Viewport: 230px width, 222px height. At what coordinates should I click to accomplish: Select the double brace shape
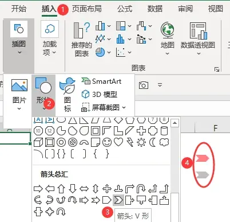pos(61,154)
